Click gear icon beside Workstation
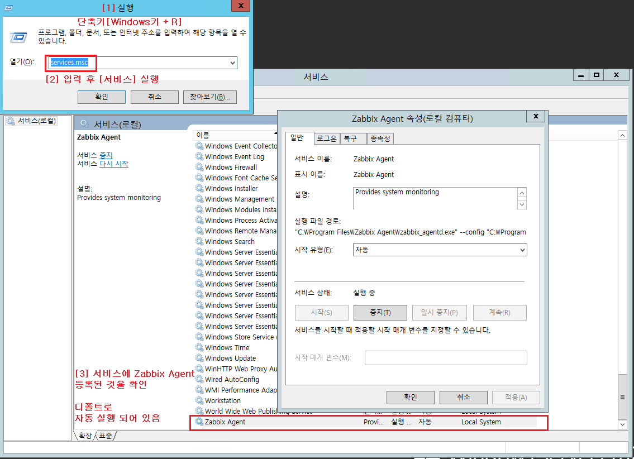This screenshot has width=634, height=459. click(x=199, y=400)
